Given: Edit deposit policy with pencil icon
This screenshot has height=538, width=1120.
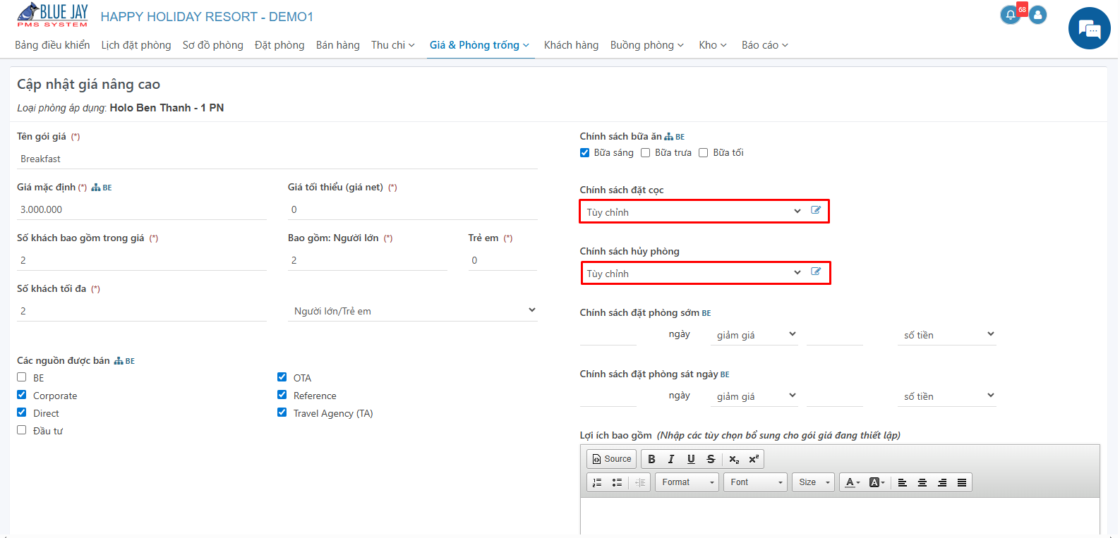Looking at the screenshot, I should pos(816,210).
